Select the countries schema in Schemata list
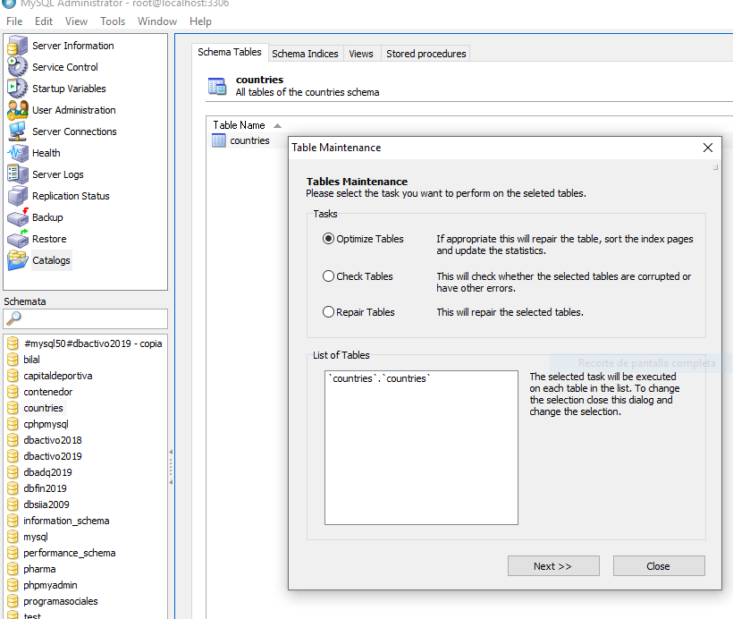 pyautogui.click(x=44, y=408)
